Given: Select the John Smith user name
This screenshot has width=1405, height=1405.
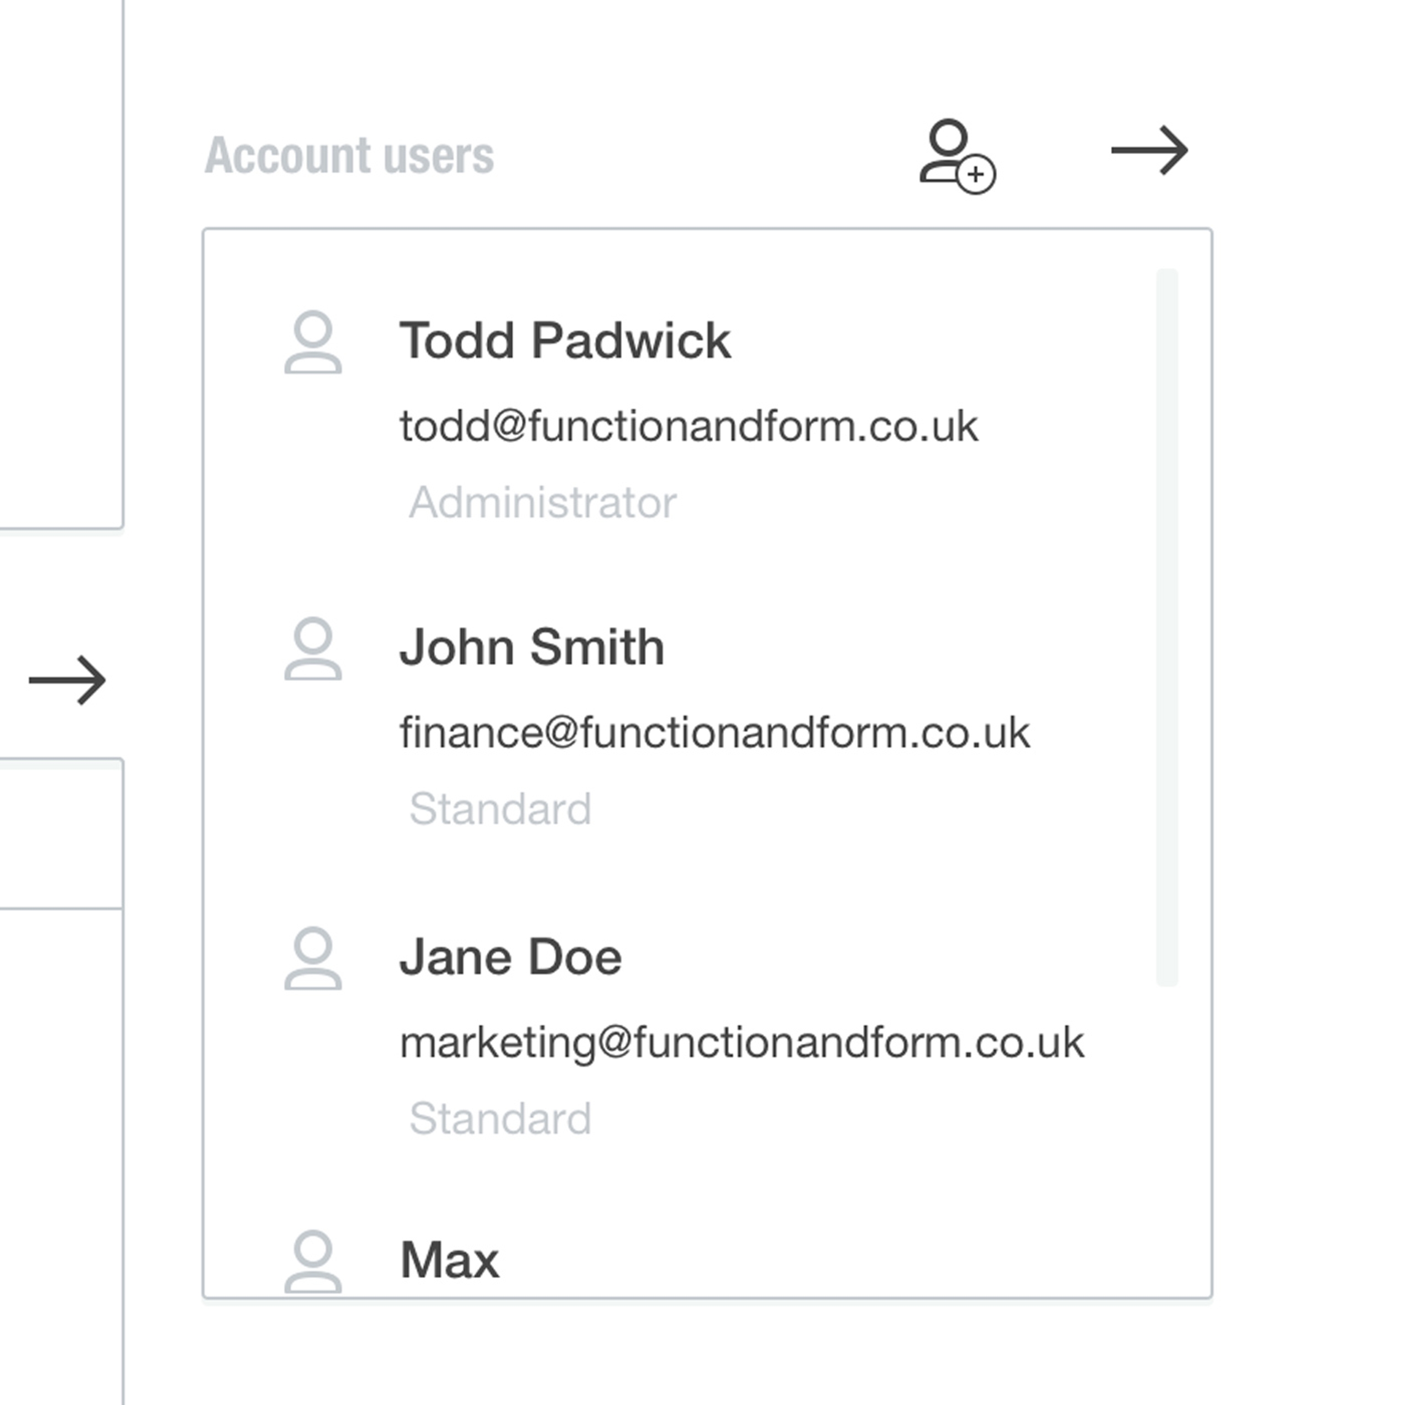Looking at the screenshot, I should click(x=531, y=647).
